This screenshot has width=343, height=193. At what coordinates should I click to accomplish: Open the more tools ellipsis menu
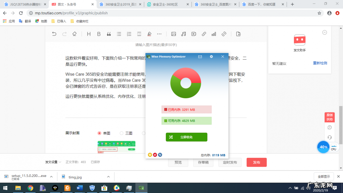[x=159, y=34]
